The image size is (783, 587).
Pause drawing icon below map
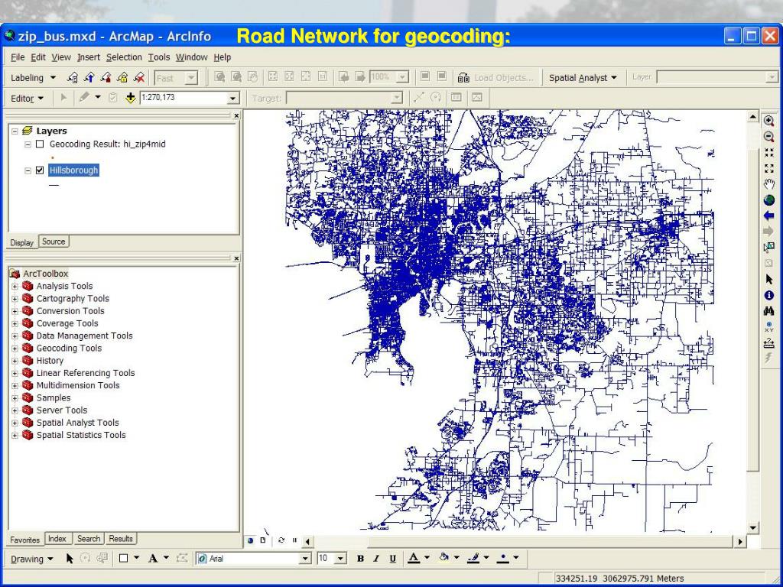point(294,540)
